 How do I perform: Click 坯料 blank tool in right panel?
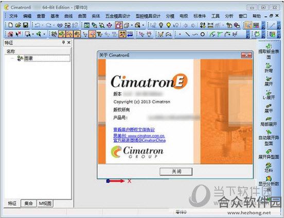pyautogui.click(x=269, y=168)
